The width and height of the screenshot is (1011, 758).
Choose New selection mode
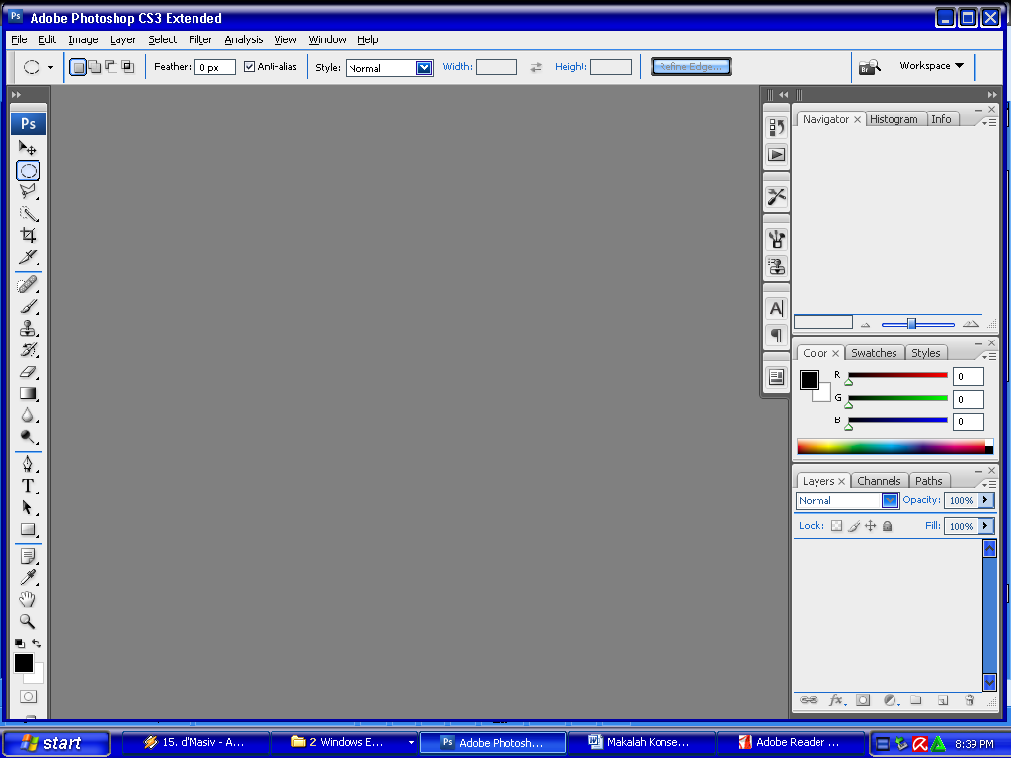pyautogui.click(x=77, y=67)
